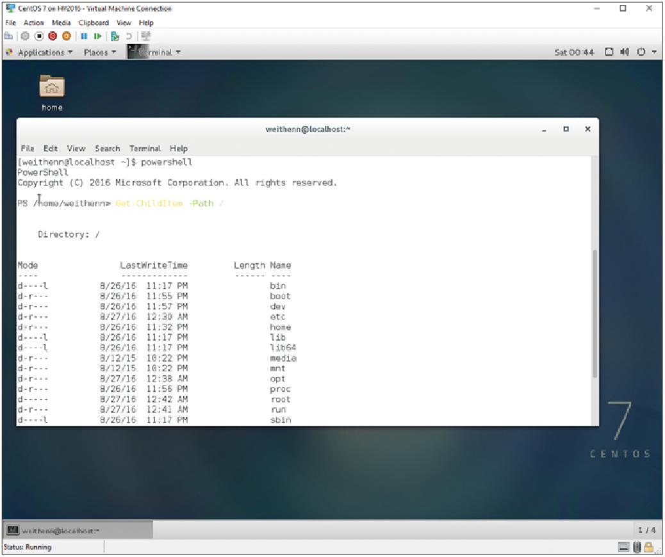Image resolution: width=665 pixels, height=557 pixels.
Task: Click the Mode column header
Action: point(28,265)
